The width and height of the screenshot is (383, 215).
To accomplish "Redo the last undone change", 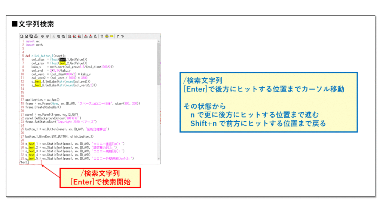I will click(47, 36).
